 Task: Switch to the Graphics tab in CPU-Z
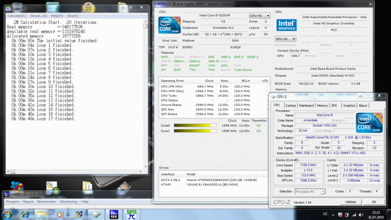[x=349, y=106]
